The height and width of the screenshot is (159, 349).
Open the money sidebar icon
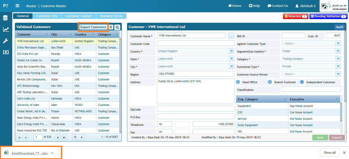coord(6,52)
